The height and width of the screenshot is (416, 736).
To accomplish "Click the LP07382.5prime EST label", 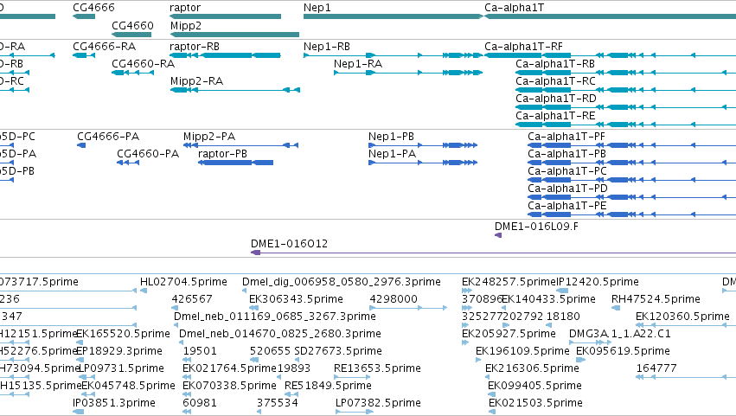I will pyautogui.click(x=378, y=404).
